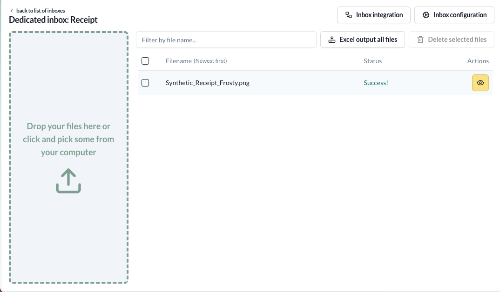Click the "Newest first" sort indicator

(x=210, y=61)
